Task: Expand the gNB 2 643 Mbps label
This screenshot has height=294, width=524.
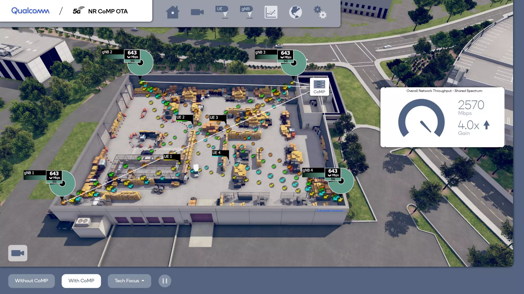Action: pos(132,55)
